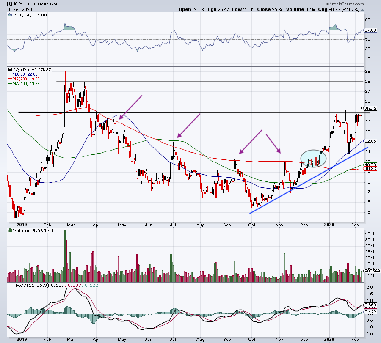Click the MA(200) 19.33 legend text
This screenshot has width=381, height=343.
click(26, 79)
